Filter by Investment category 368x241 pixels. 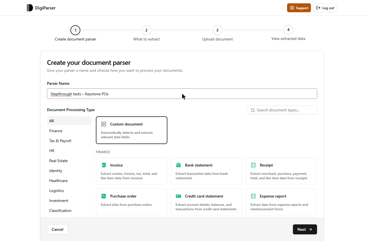[69, 201]
